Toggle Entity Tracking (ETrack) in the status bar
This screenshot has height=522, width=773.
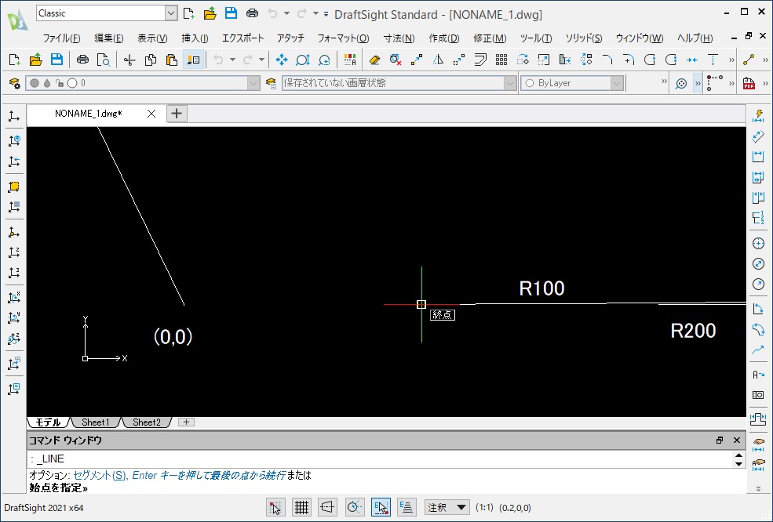(x=407, y=507)
